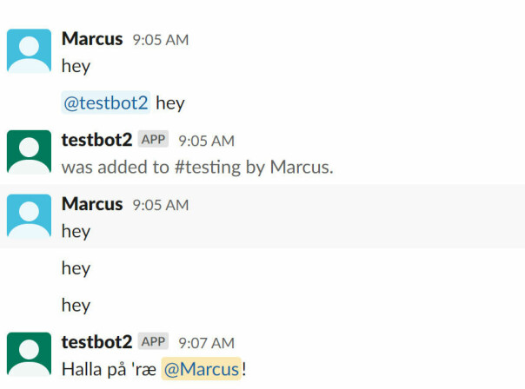Select the 'hey' text in the highlighted message

(76, 232)
